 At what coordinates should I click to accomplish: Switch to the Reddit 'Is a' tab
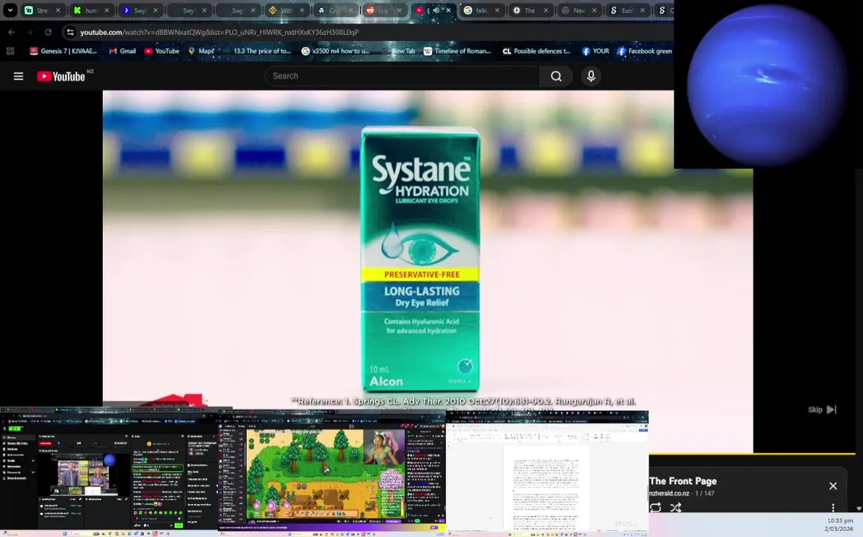pyautogui.click(x=383, y=10)
